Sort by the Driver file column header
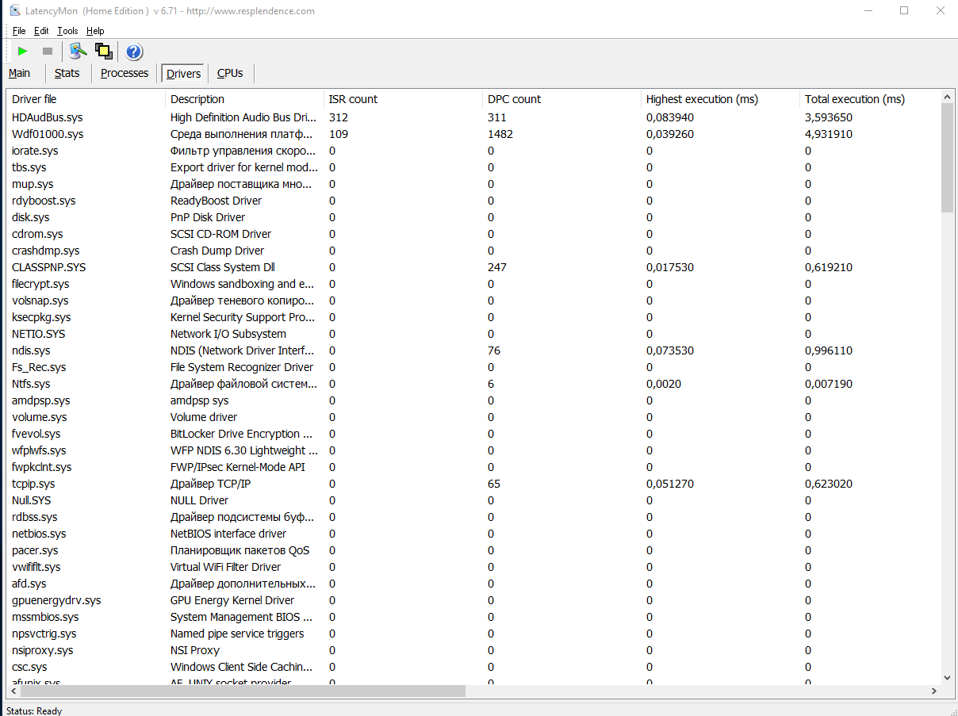958x716 pixels. (86, 99)
